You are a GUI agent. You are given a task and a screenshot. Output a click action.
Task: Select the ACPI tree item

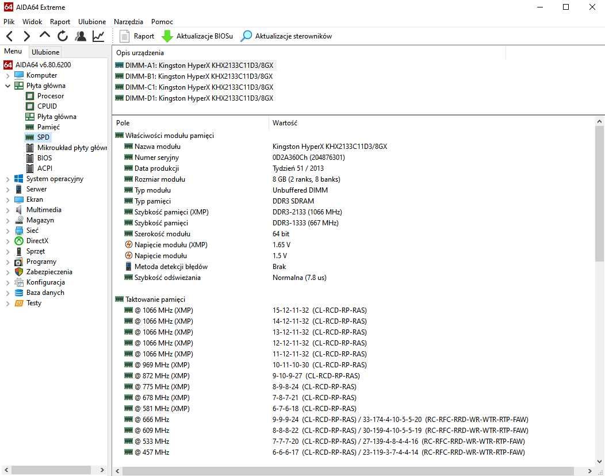tap(45, 168)
